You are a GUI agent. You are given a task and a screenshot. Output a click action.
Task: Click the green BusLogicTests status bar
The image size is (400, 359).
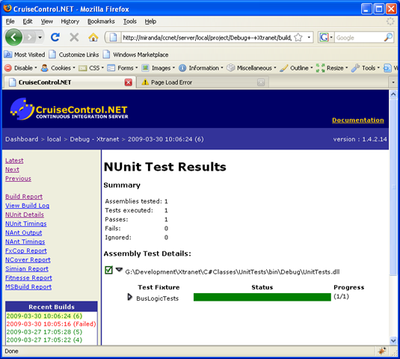point(262,297)
